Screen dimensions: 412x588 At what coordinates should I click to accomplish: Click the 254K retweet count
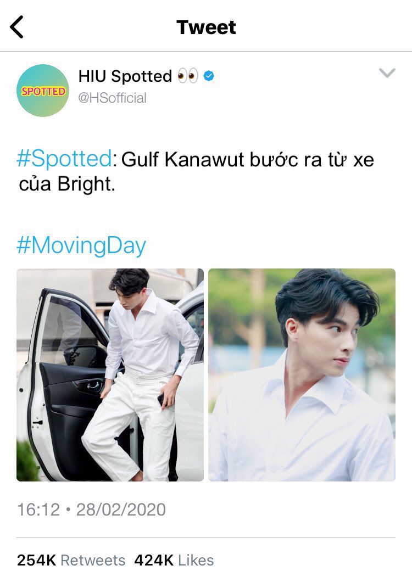36,560
